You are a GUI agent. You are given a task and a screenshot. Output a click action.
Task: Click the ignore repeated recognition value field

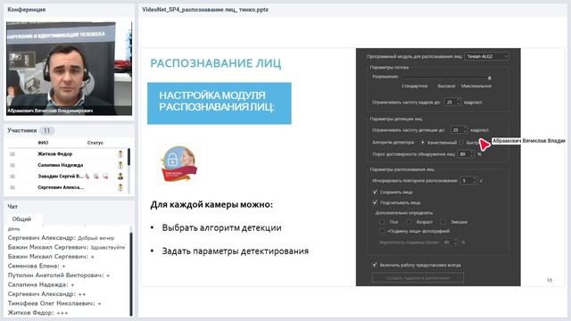click(466, 180)
